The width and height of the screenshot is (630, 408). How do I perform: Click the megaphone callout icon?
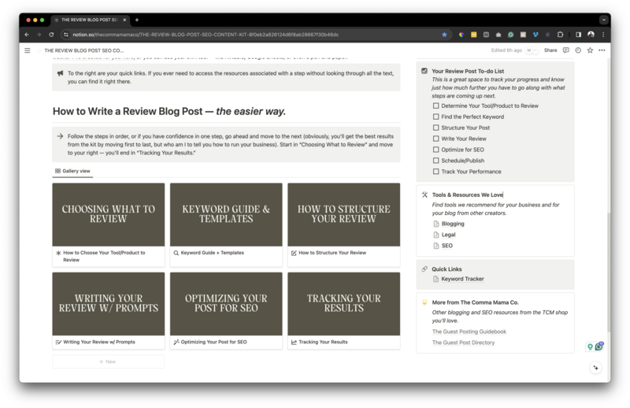(x=60, y=73)
